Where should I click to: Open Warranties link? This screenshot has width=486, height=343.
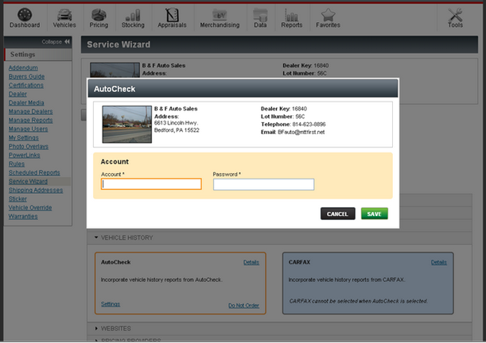click(23, 217)
